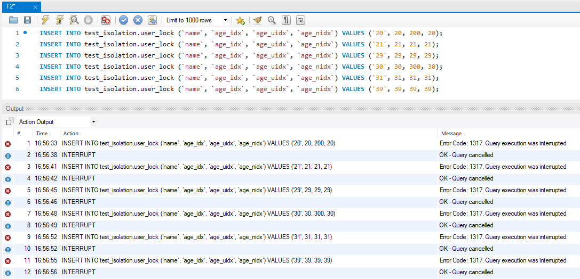Click error icon on output row 3
Image resolution: width=580 pixels, height=279 pixels.
click(x=8, y=167)
